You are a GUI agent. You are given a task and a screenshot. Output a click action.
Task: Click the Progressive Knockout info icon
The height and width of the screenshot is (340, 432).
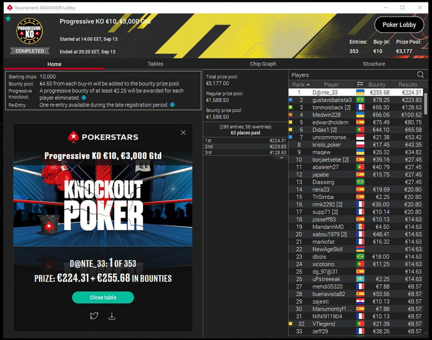tap(84, 98)
